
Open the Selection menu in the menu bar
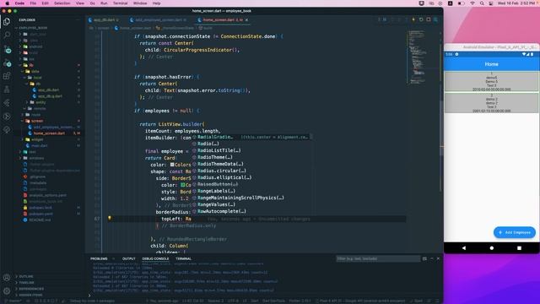pos(62,3)
